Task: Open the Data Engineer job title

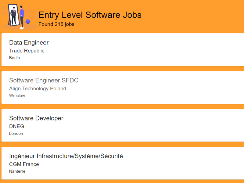Action: [29, 43]
